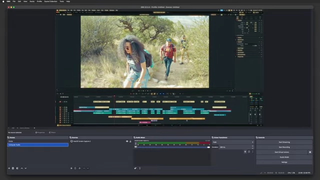Float the Audio Mixer dock via header icon
The width and height of the screenshot is (320, 180).
click(x=134, y=137)
